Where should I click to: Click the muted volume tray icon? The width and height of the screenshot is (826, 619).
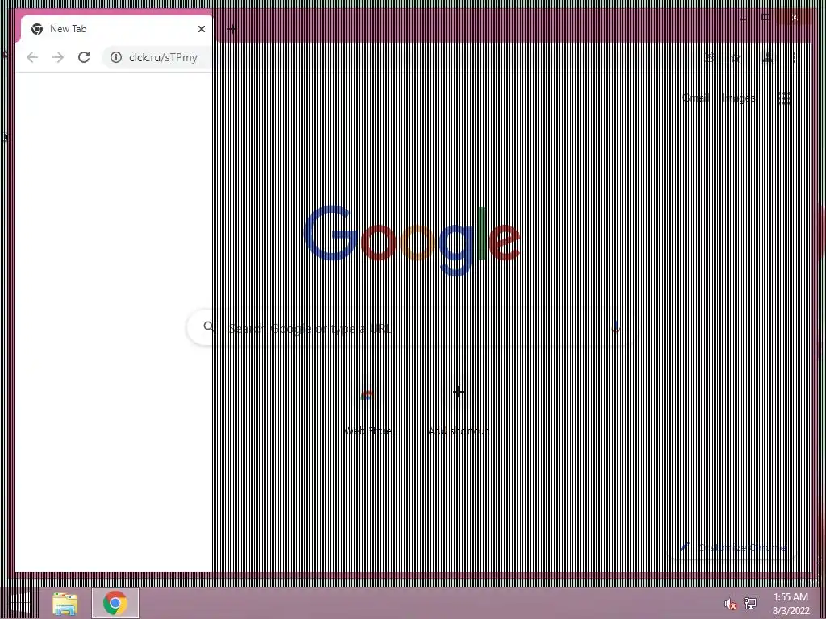(730, 604)
